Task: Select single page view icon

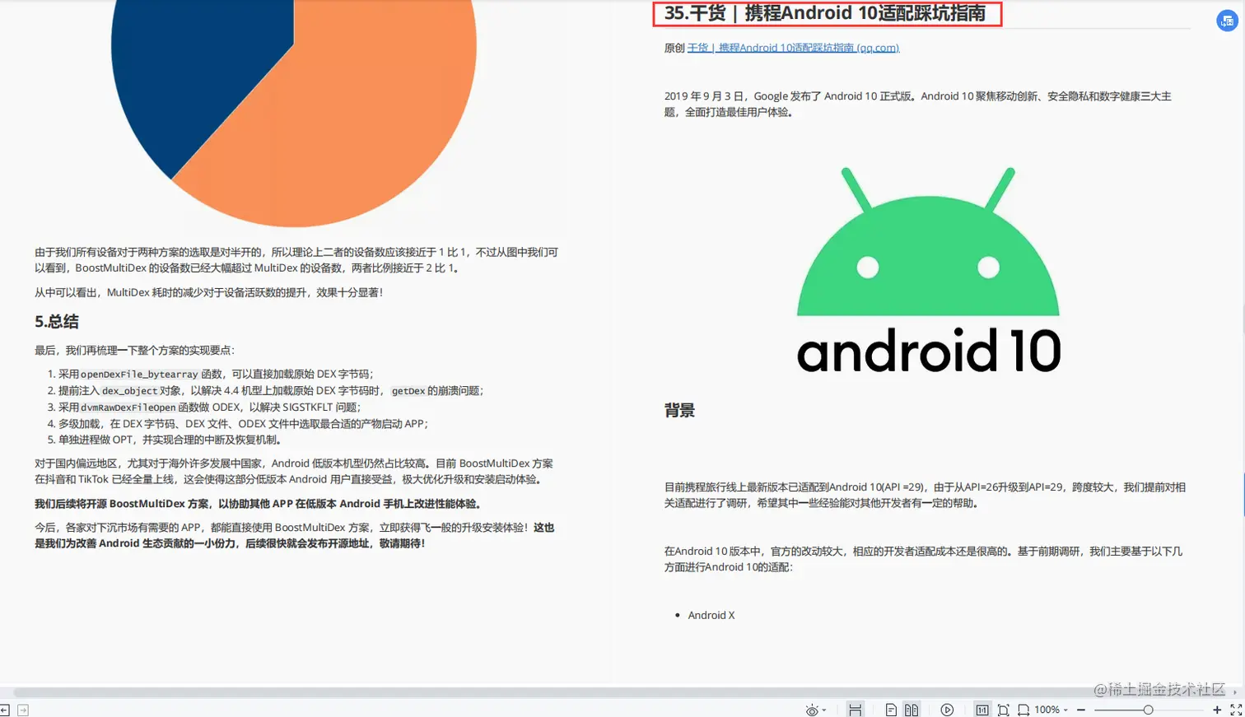Action: [x=891, y=710]
